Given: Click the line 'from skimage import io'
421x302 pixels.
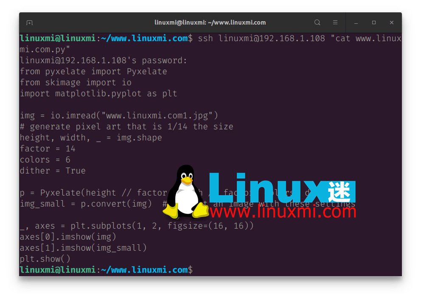Looking at the screenshot, I should (x=76, y=82).
